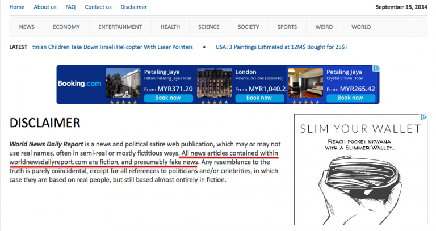Click the Booking.com logo in banner
The height and width of the screenshot is (231, 436).
79,84
